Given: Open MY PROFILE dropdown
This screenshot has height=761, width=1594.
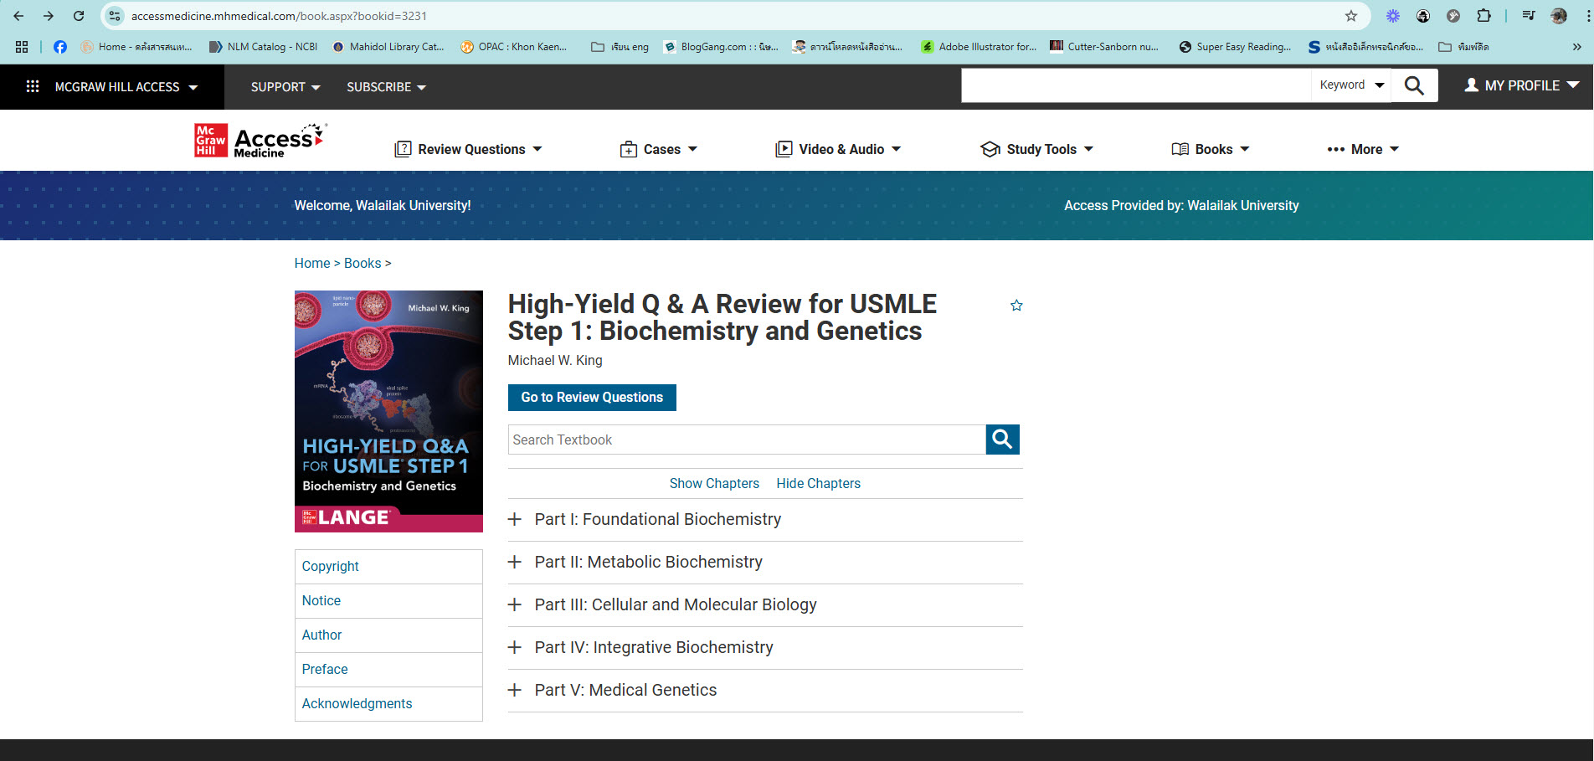Looking at the screenshot, I should pyautogui.click(x=1521, y=85).
